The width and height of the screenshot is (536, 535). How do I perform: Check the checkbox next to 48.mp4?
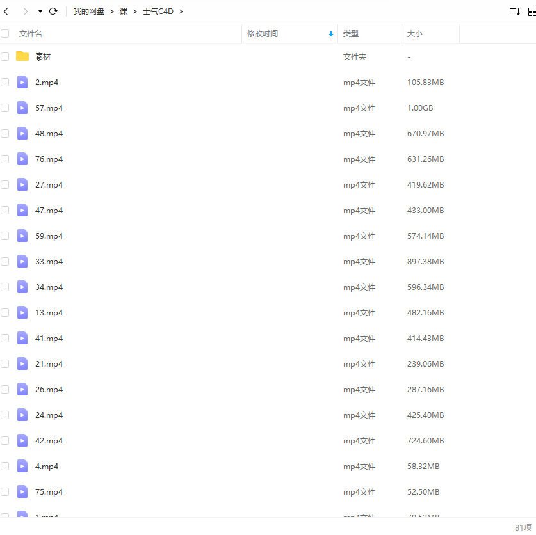pyautogui.click(x=4, y=133)
